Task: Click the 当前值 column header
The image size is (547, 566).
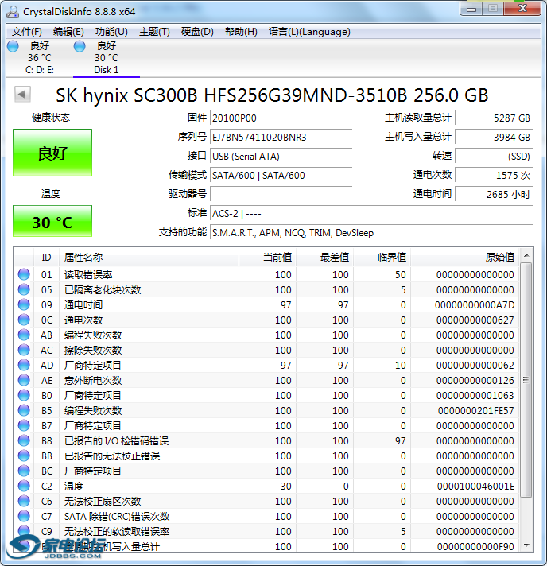Action: coord(267,258)
